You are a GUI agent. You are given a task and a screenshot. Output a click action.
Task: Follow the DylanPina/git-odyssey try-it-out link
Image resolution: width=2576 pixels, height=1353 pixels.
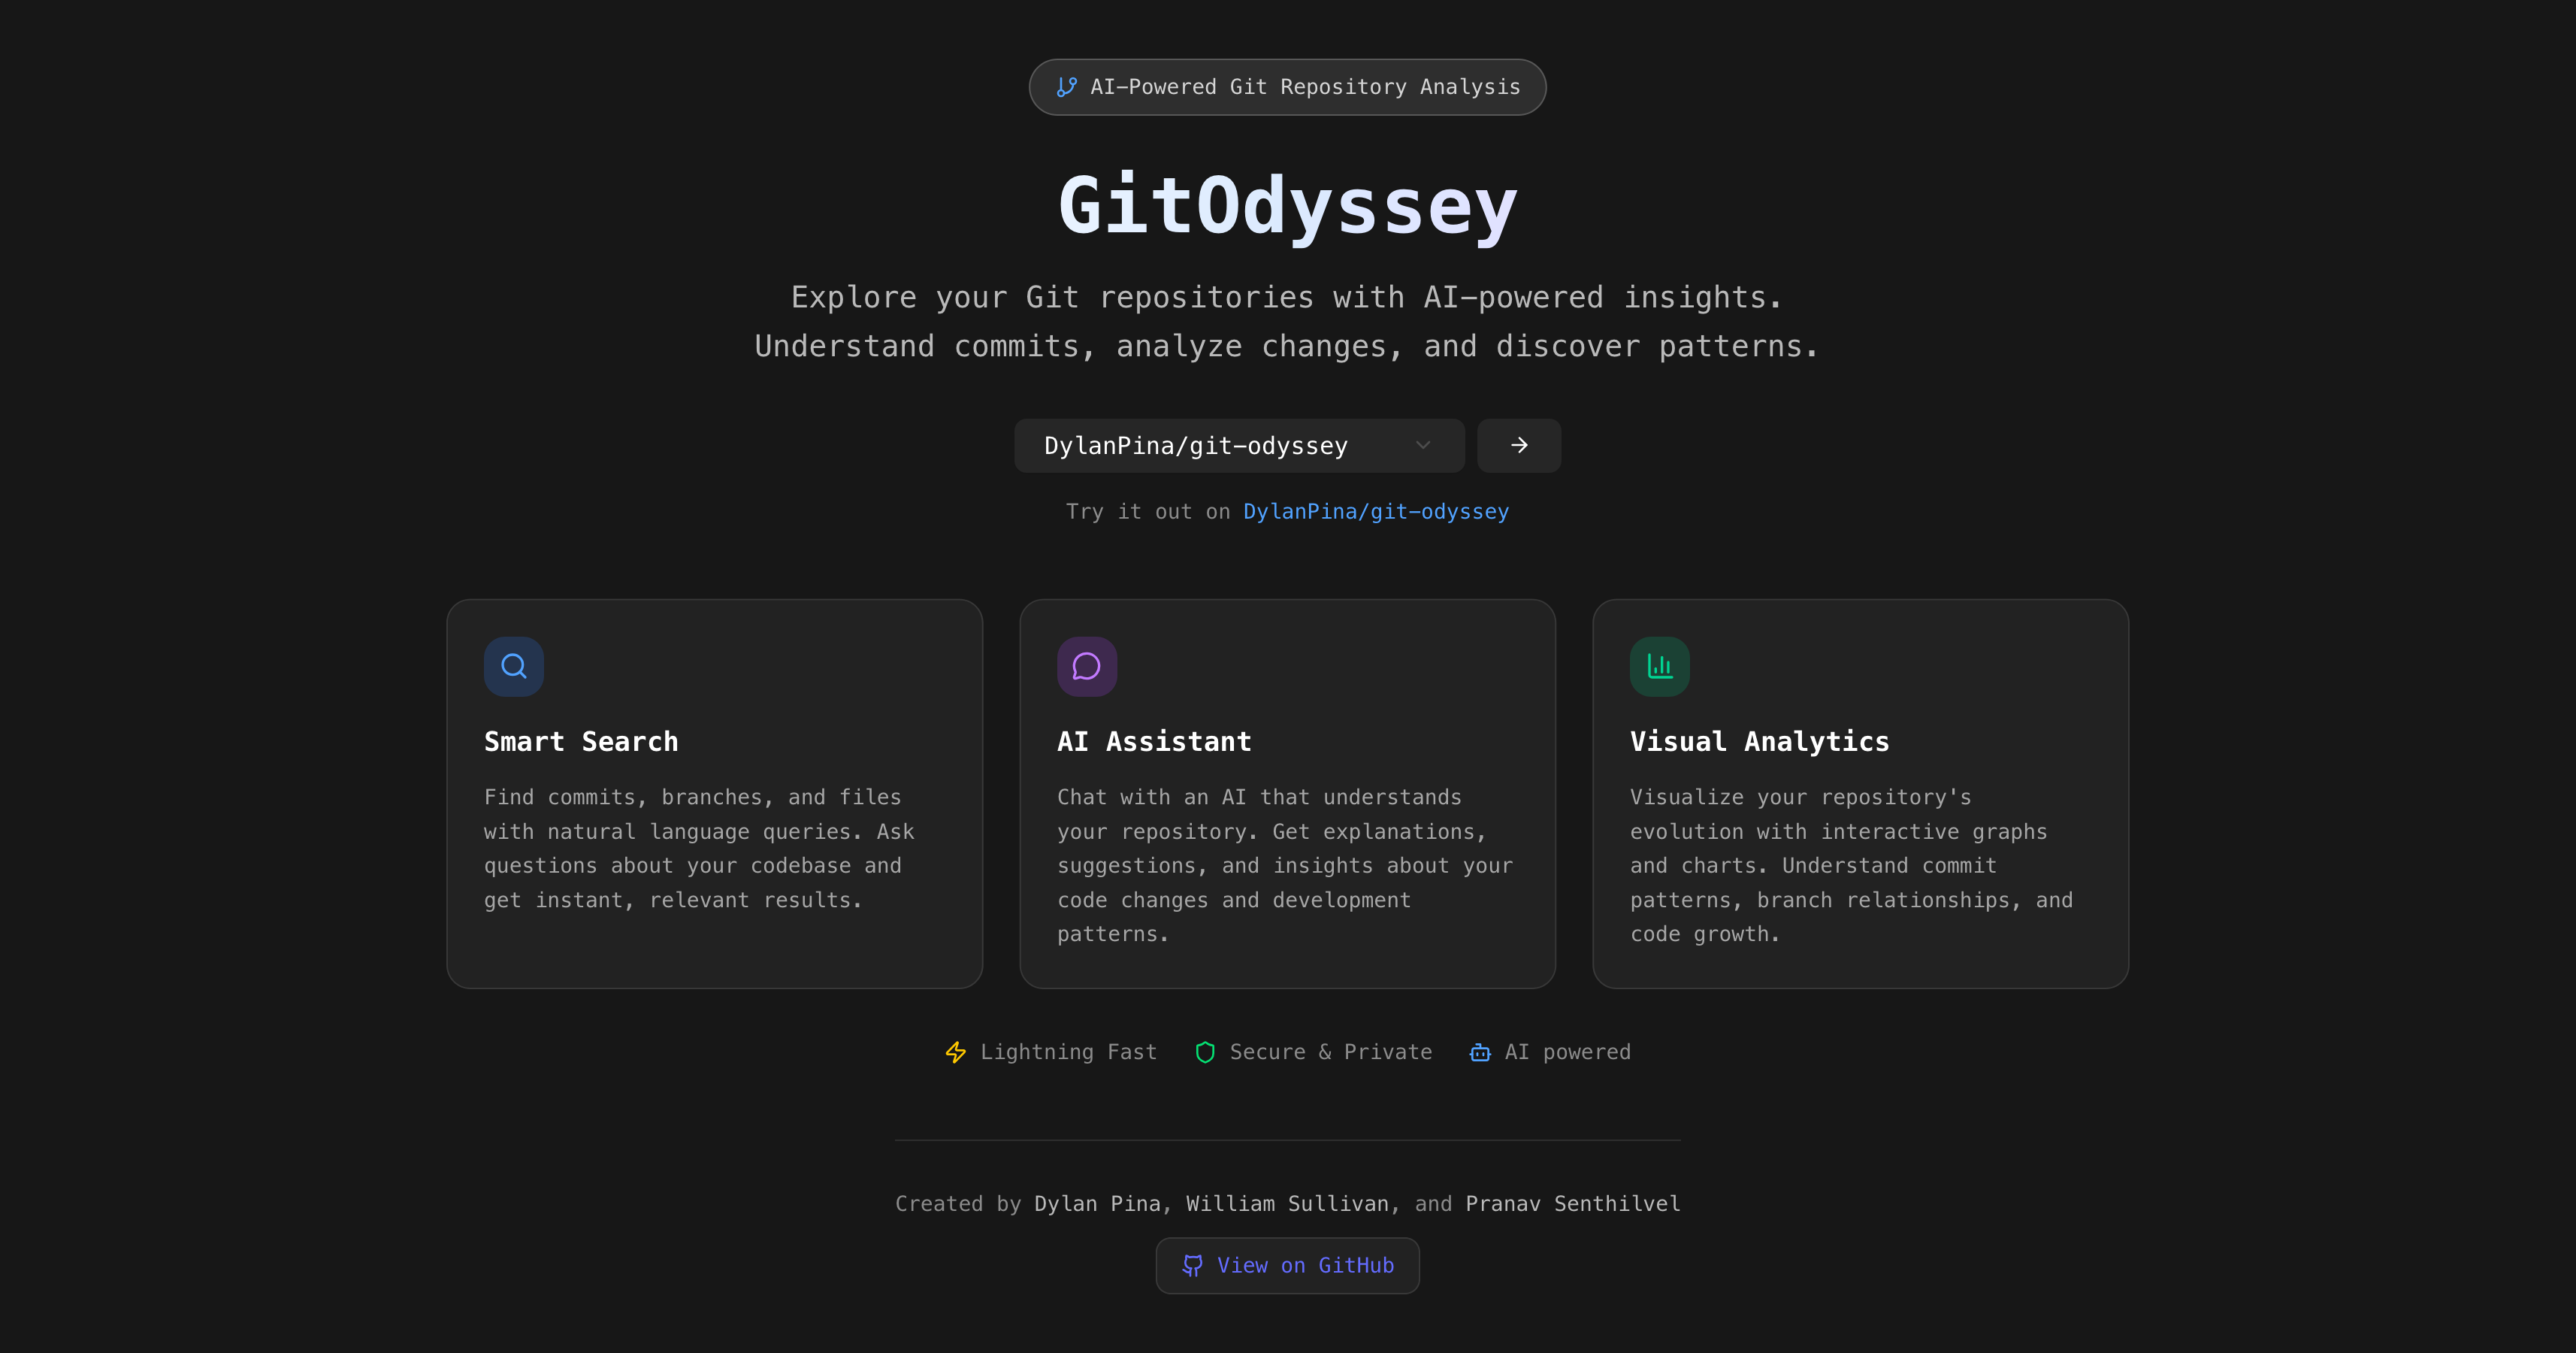pos(1375,512)
